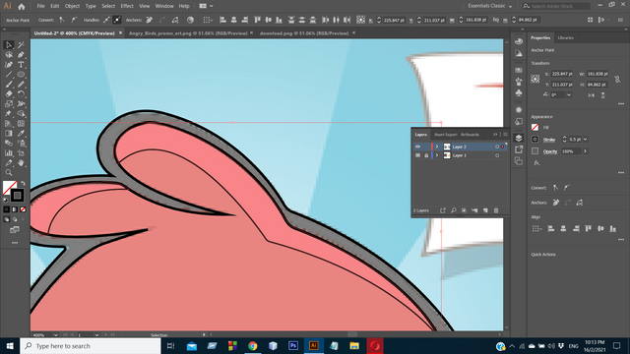Open the Effect menu
The height and width of the screenshot is (354, 630).
[127, 6]
